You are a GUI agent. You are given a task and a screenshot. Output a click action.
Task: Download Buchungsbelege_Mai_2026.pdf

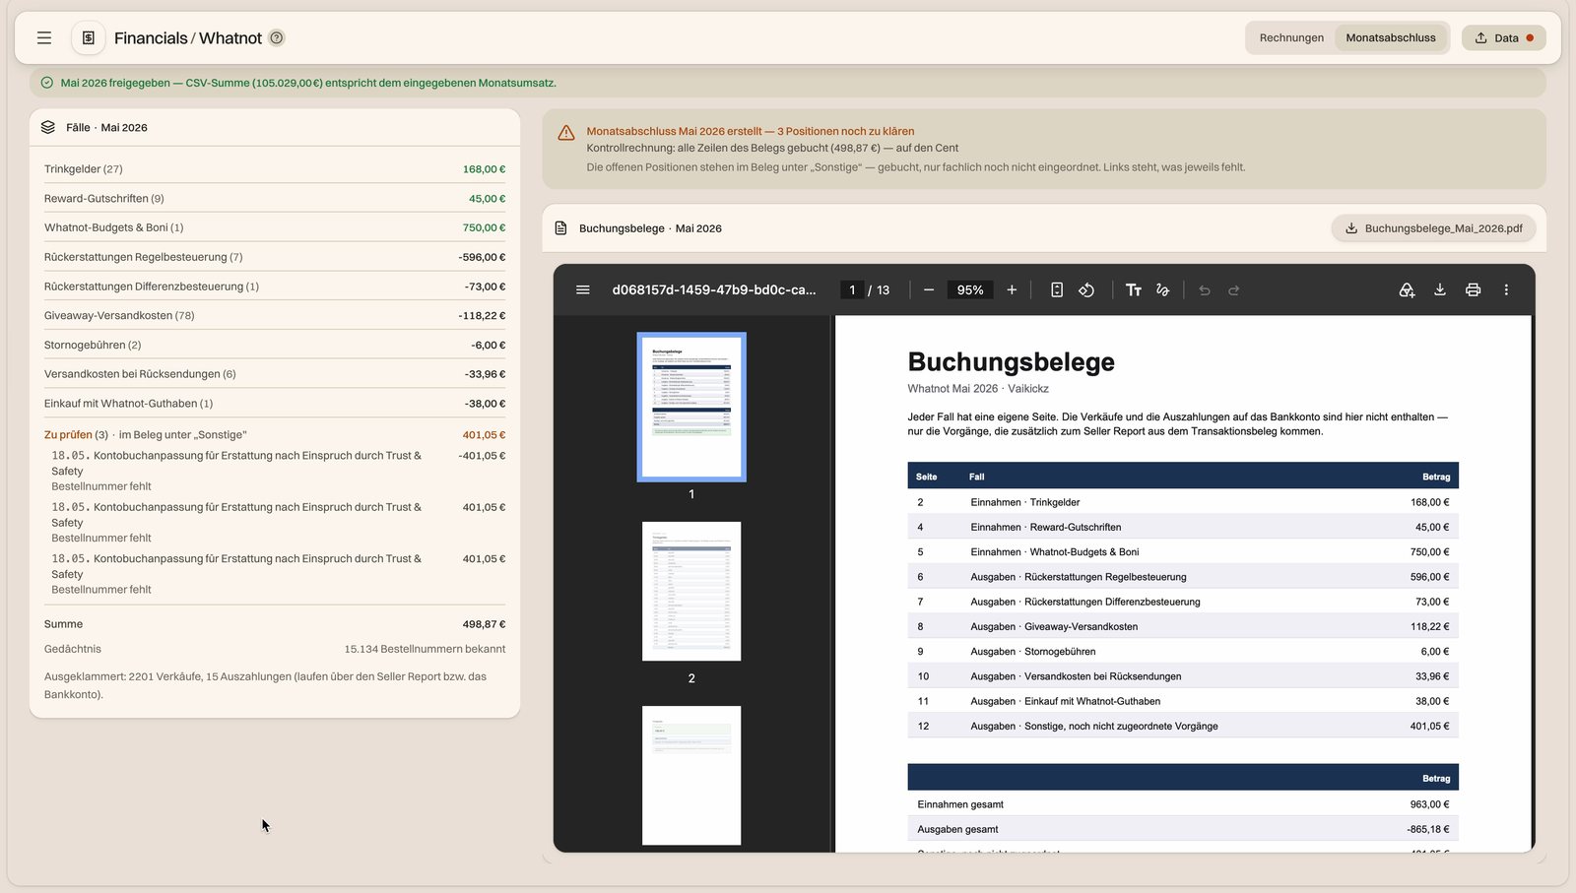[1433, 228]
